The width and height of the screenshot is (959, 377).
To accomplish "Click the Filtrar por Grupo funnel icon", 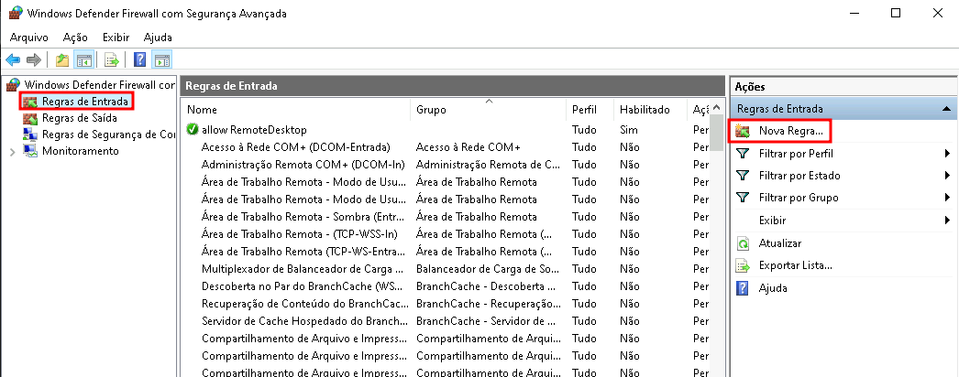I will click(x=743, y=197).
